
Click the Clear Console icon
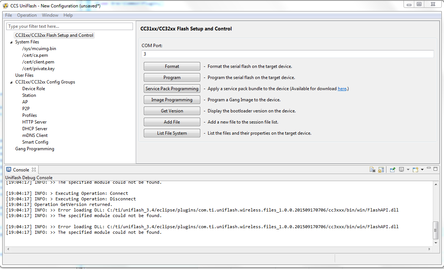372,170
